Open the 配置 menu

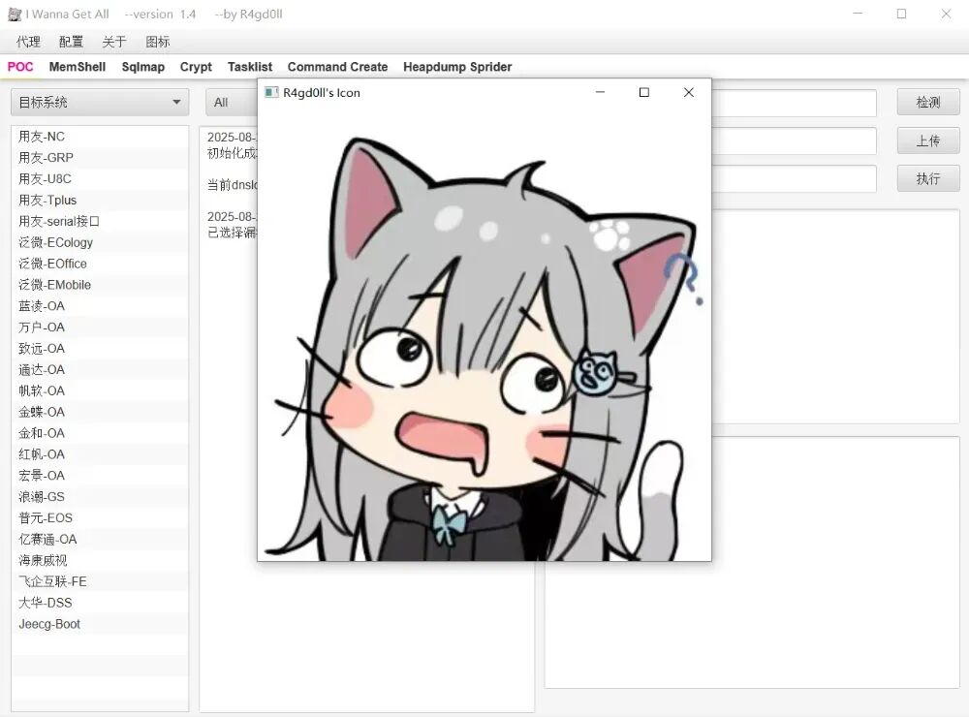point(71,42)
